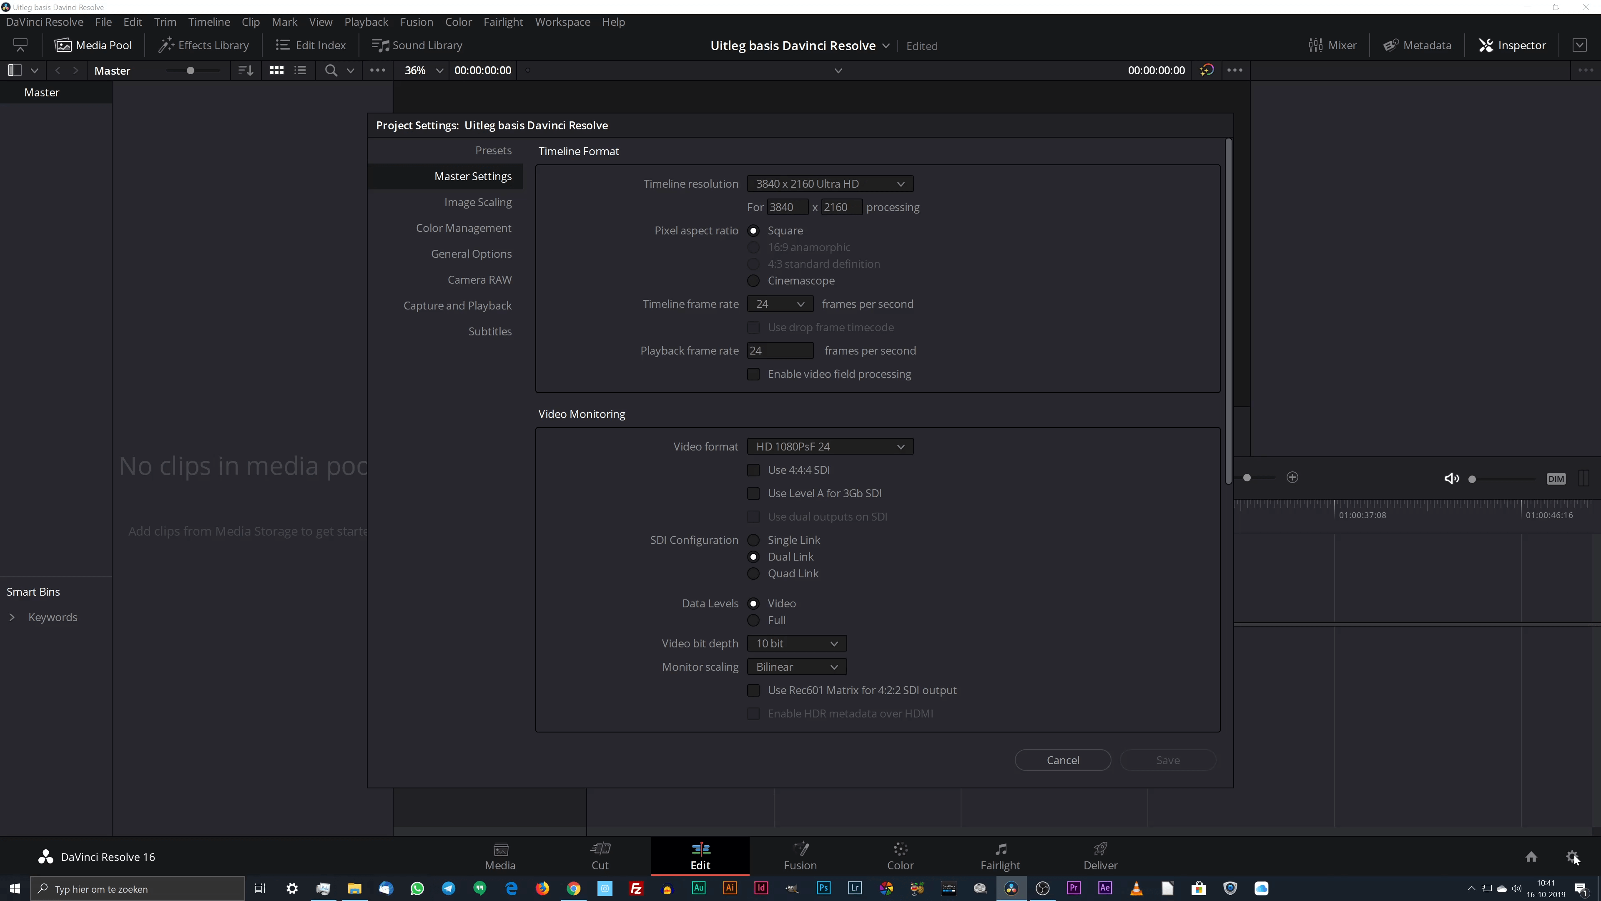Click the media pool search icon
Viewport: 1601px width, 901px height.
coord(331,70)
